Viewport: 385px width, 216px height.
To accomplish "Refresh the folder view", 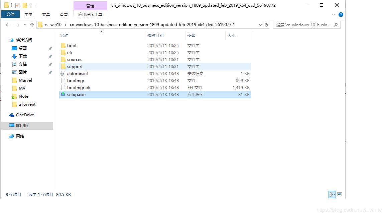I will (266, 25).
